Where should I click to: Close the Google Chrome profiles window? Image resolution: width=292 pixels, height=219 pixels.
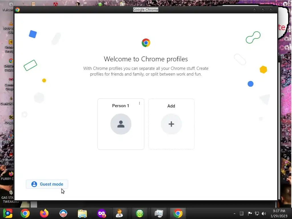click(271, 9)
